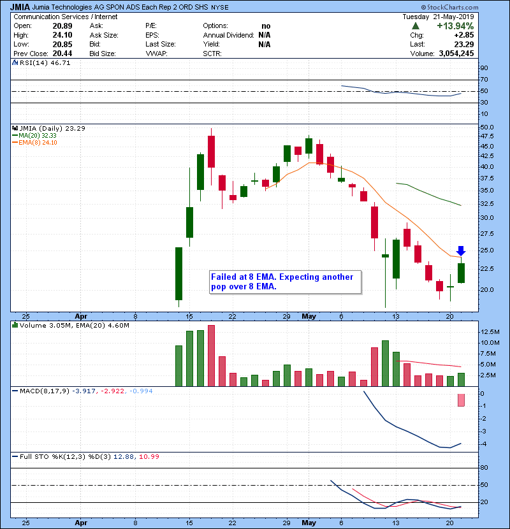
Task: Click the MACD(8,17,9) panel label
Action: (45, 391)
